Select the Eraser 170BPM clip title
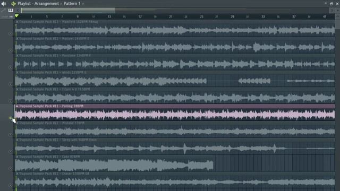340x191 pixels. [54, 173]
